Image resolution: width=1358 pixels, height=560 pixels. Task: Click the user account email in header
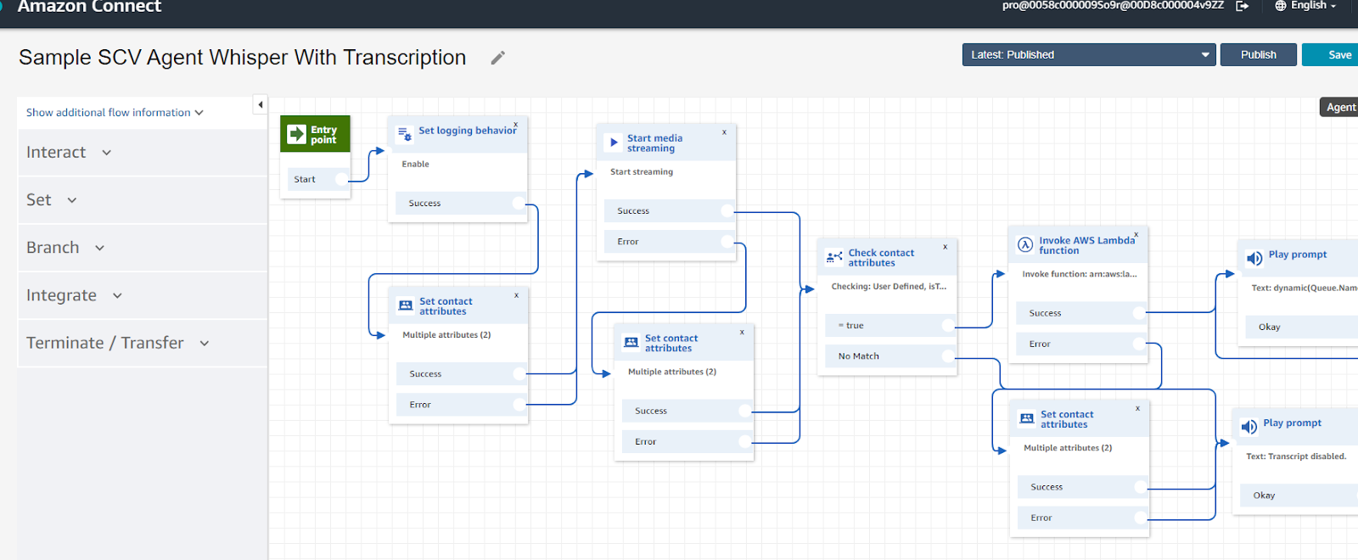1113,5
